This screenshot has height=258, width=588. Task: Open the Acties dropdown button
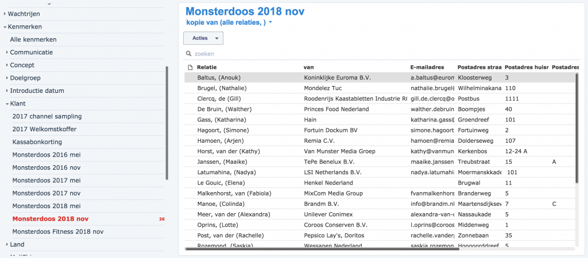(203, 38)
